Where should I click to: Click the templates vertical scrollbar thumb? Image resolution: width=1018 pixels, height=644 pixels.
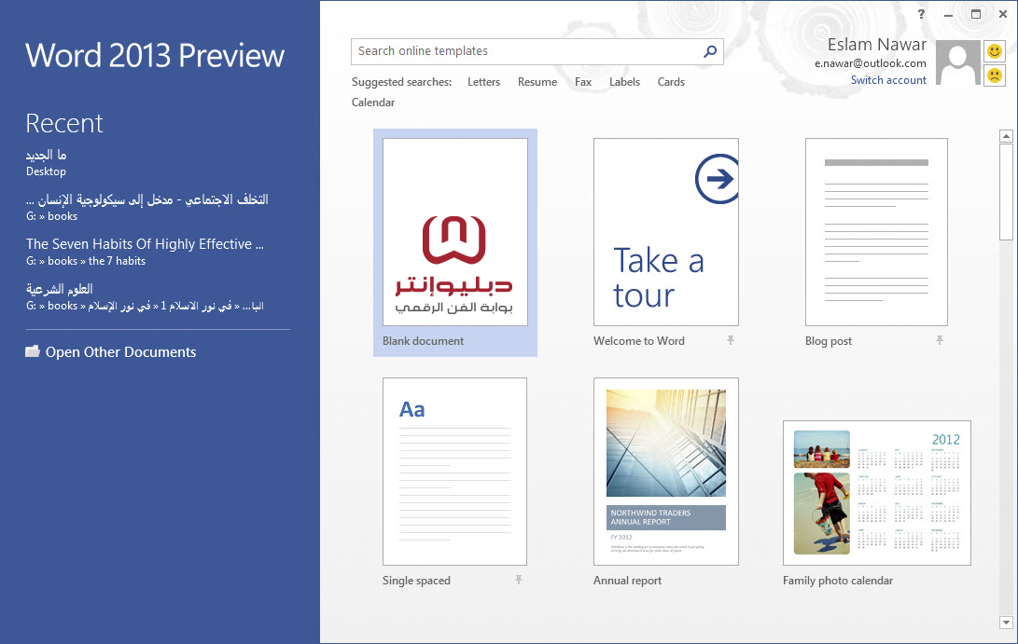1006,192
